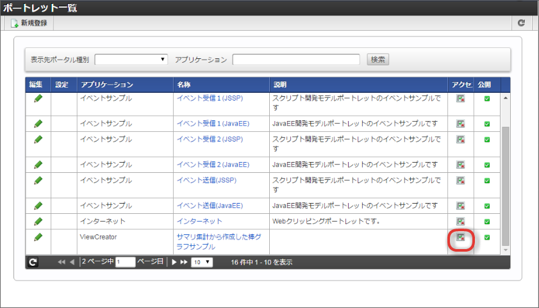Sort by the 編集 column header
Viewport: 539px width, 308px height.
[38, 85]
